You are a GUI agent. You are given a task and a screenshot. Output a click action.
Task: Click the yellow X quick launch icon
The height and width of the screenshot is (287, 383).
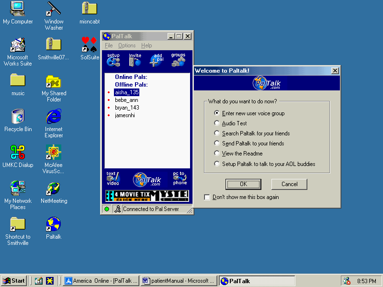[x=50, y=281]
